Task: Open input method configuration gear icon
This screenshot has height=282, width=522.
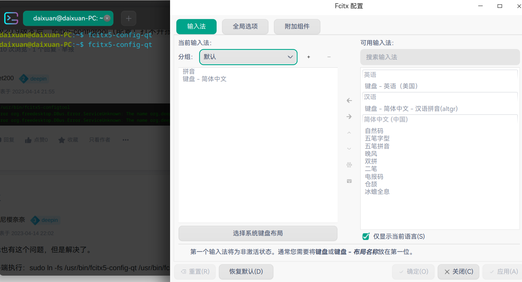Action: tap(349, 165)
